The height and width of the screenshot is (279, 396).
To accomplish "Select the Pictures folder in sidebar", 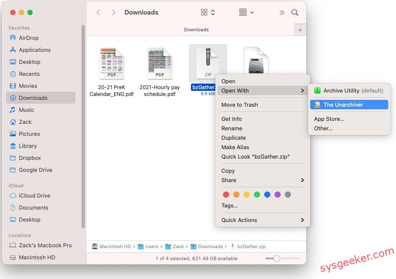I will pos(31,134).
